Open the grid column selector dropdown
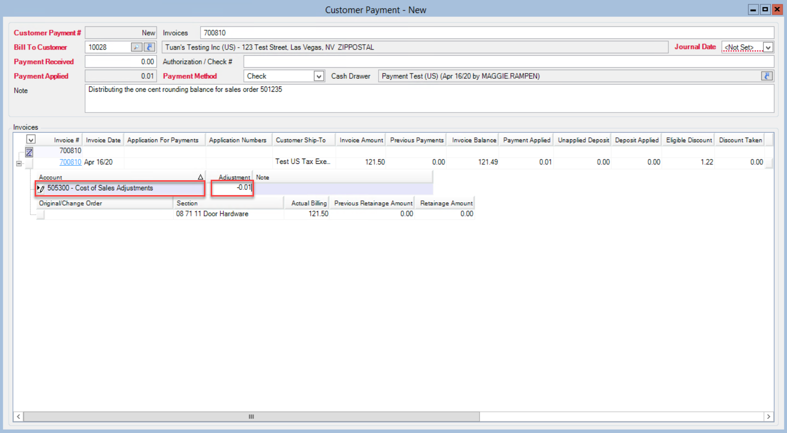The height and width of the screenshot is (433, 787). 31,140
